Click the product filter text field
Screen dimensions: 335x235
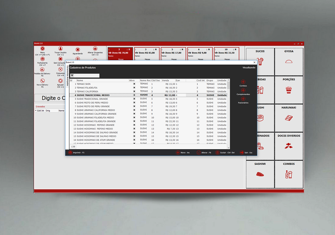coord(87,76)
